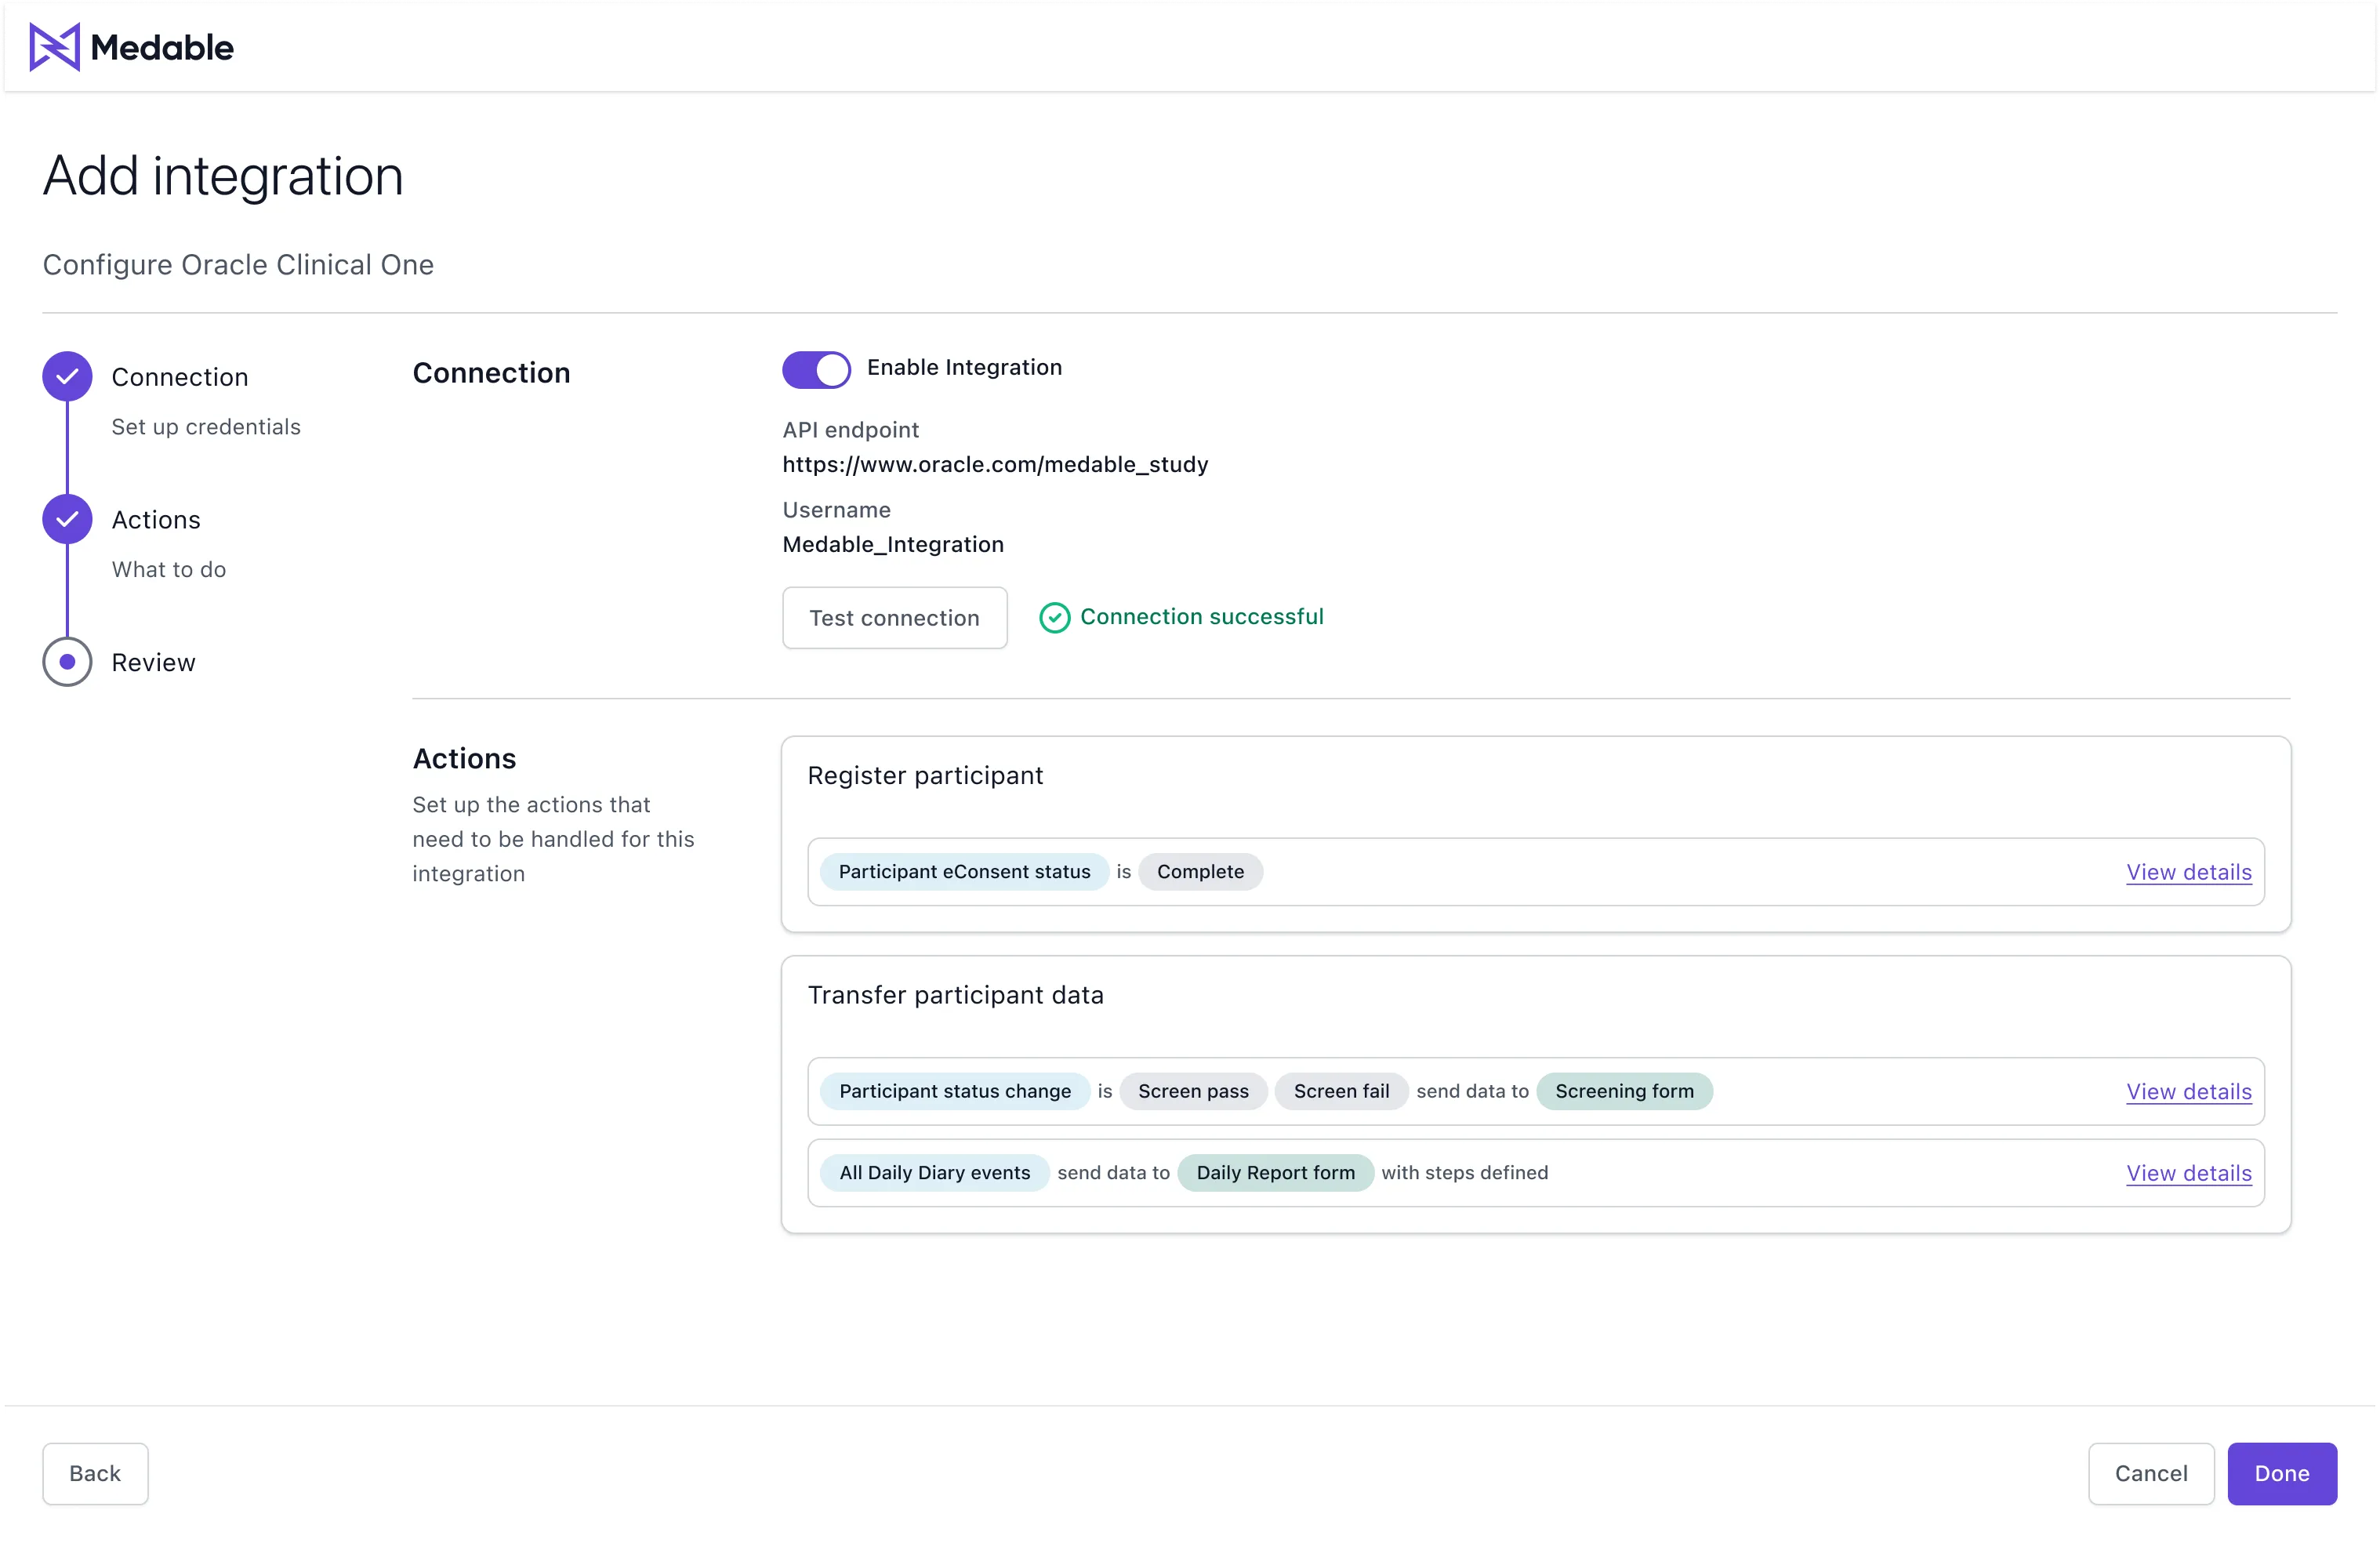
Task: Click the Participant status change chip
Action: coord(955,1091)
